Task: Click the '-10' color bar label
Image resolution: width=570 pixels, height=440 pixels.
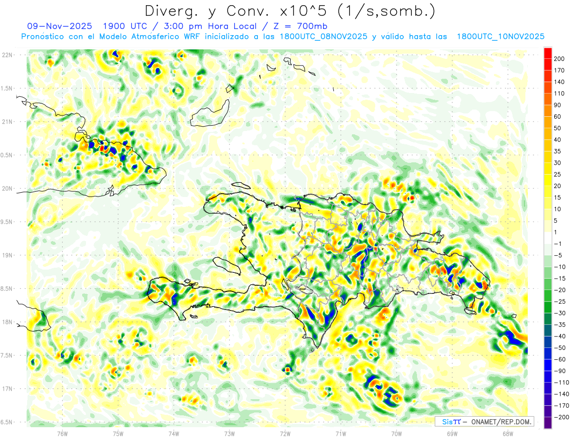Action: tap(560, 267)
